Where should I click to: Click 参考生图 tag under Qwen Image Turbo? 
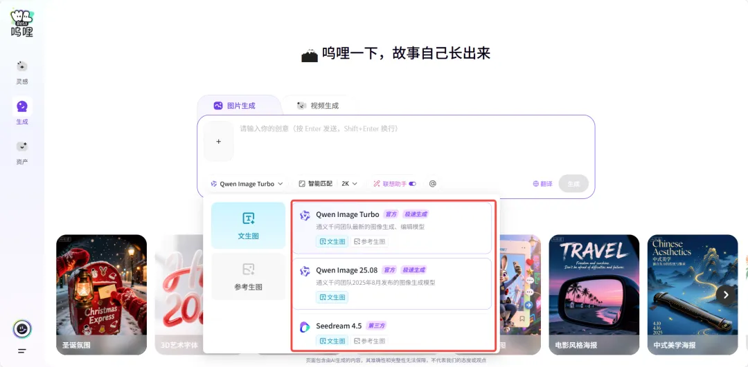370,242
